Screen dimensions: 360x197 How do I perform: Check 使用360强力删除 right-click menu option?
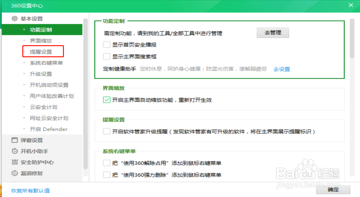[107, 175]
